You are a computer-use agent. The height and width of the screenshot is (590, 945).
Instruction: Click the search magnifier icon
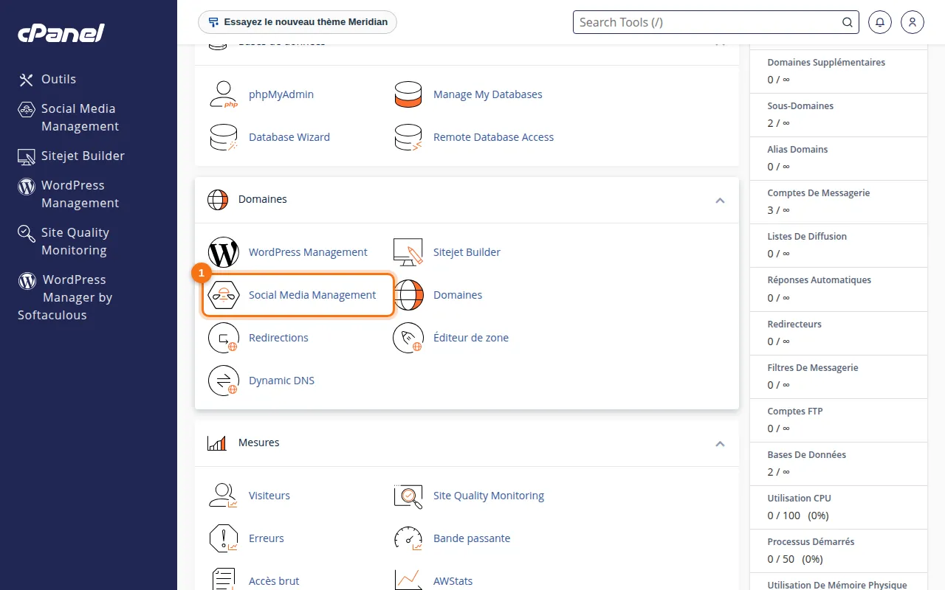[x=848, y=22]
